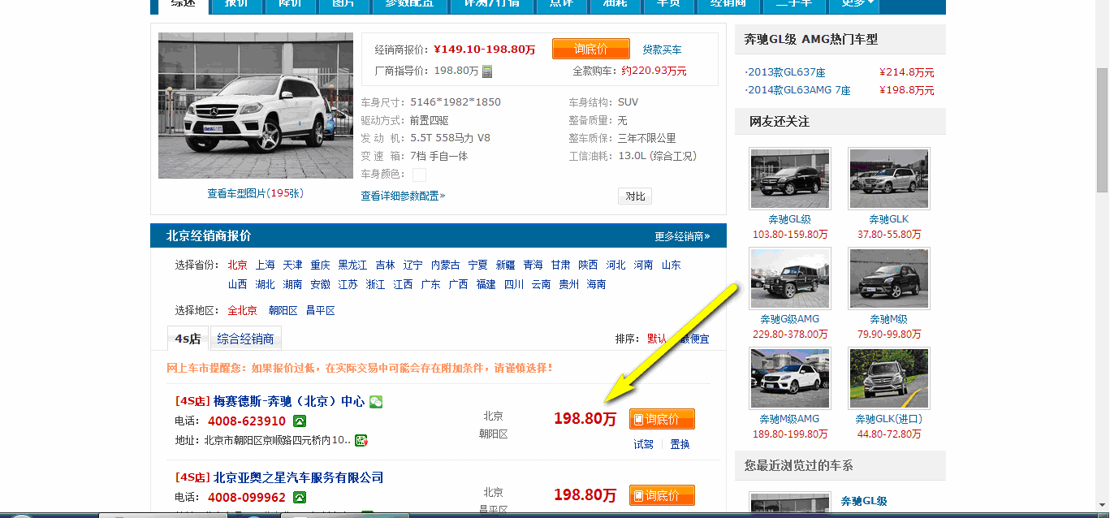Select province 山东
Screen dimensions: 1110x518
(x=672, y=265)
